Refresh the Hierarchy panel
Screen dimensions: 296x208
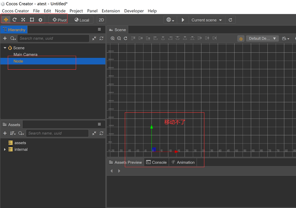coord(101,38)
